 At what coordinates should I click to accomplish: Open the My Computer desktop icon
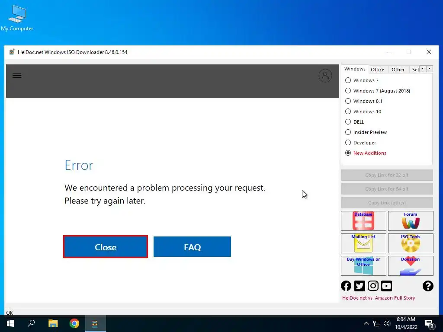point(17,18)
